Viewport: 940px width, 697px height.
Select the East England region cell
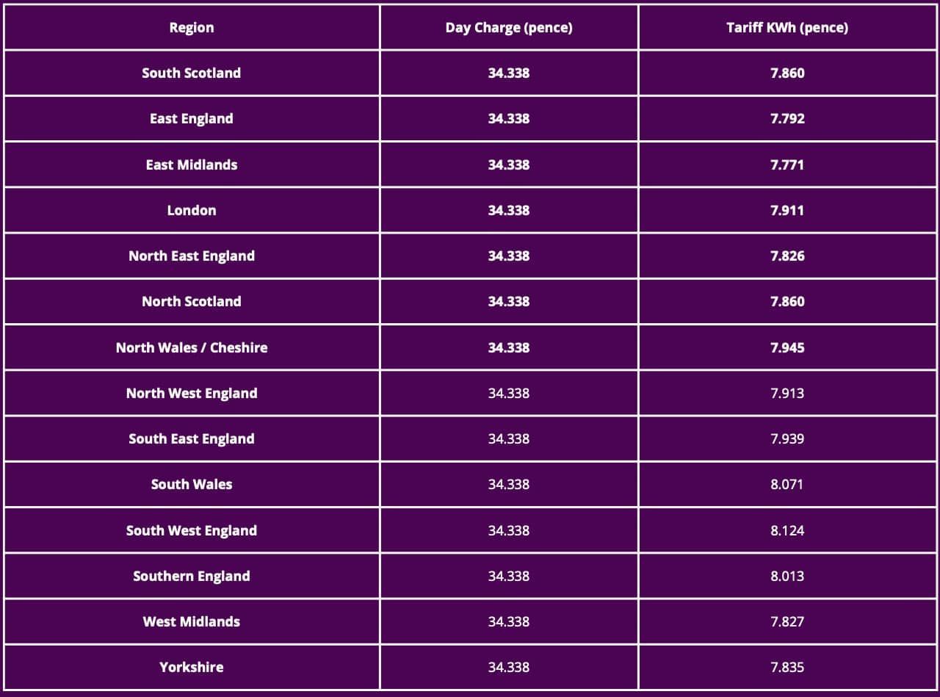pos(192,119)
